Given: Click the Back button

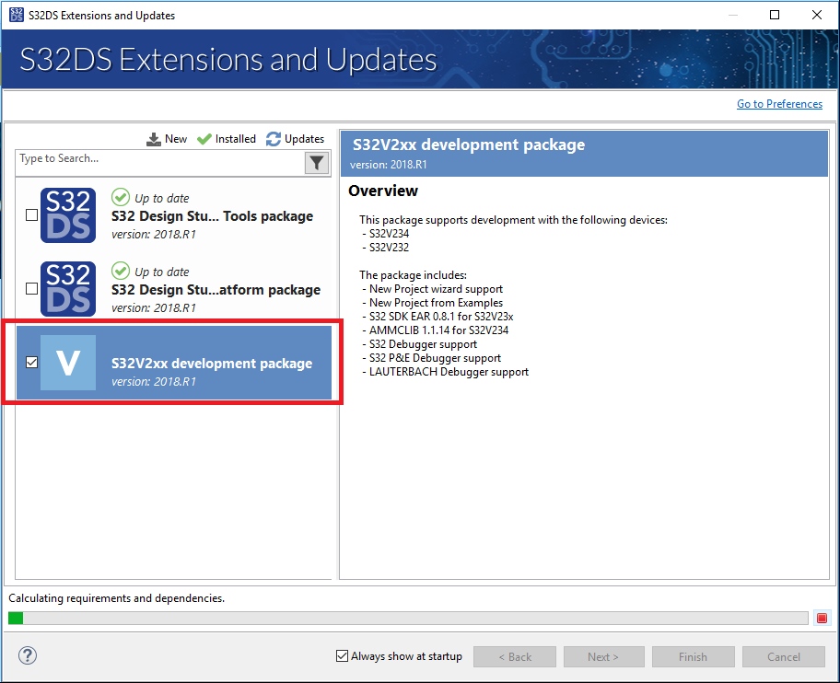Looking at the screenshot, I should click(x=515, y=657).
